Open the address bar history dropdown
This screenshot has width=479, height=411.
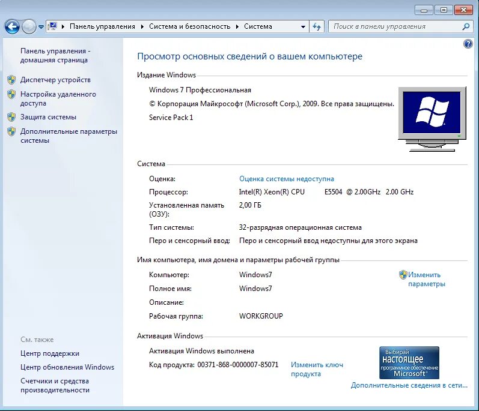tap(303, 27)
